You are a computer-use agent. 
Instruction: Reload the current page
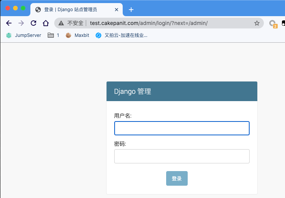(33, 23)
